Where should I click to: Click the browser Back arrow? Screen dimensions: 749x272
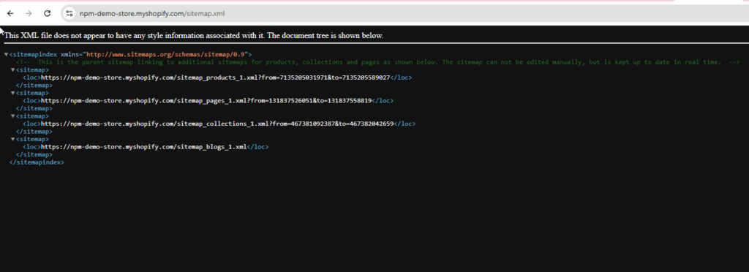pyautogui.click(x=10, y=13)
